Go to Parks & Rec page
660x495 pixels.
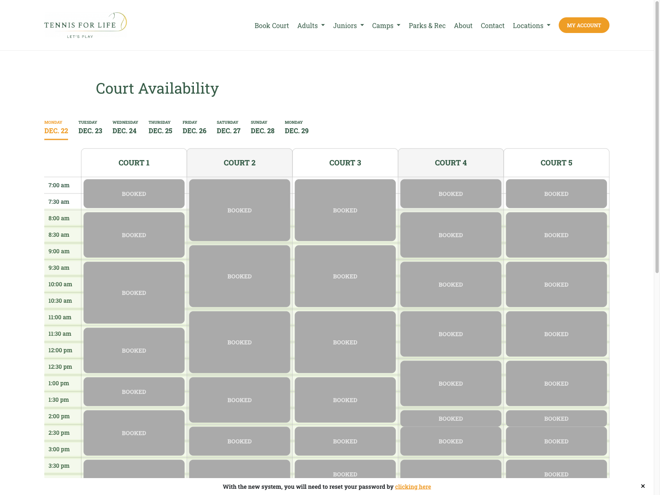click(x=427, y=26)
